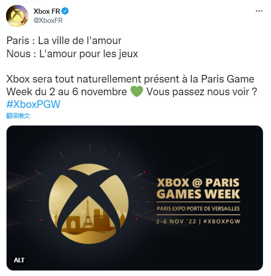Open the Xbox FR profile avatar

tap(17, 16)
